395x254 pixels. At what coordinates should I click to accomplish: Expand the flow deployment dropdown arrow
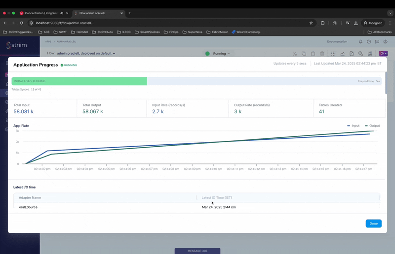pyautogui.click(x=114, y=53)
